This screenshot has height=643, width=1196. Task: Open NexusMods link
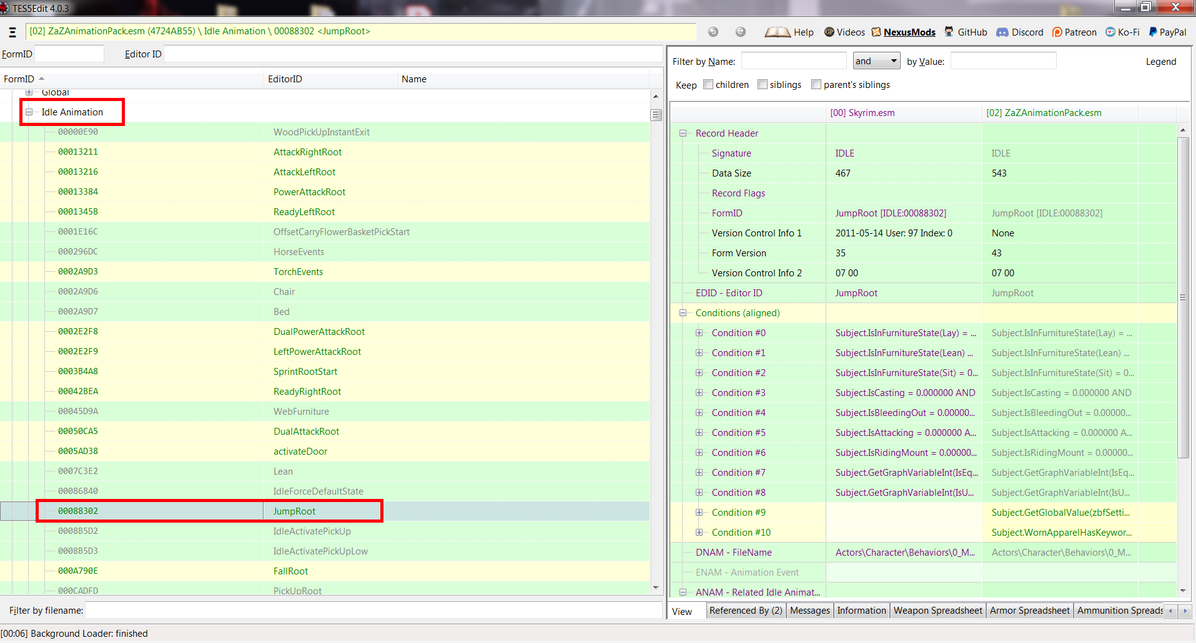[x=903, y=32]
